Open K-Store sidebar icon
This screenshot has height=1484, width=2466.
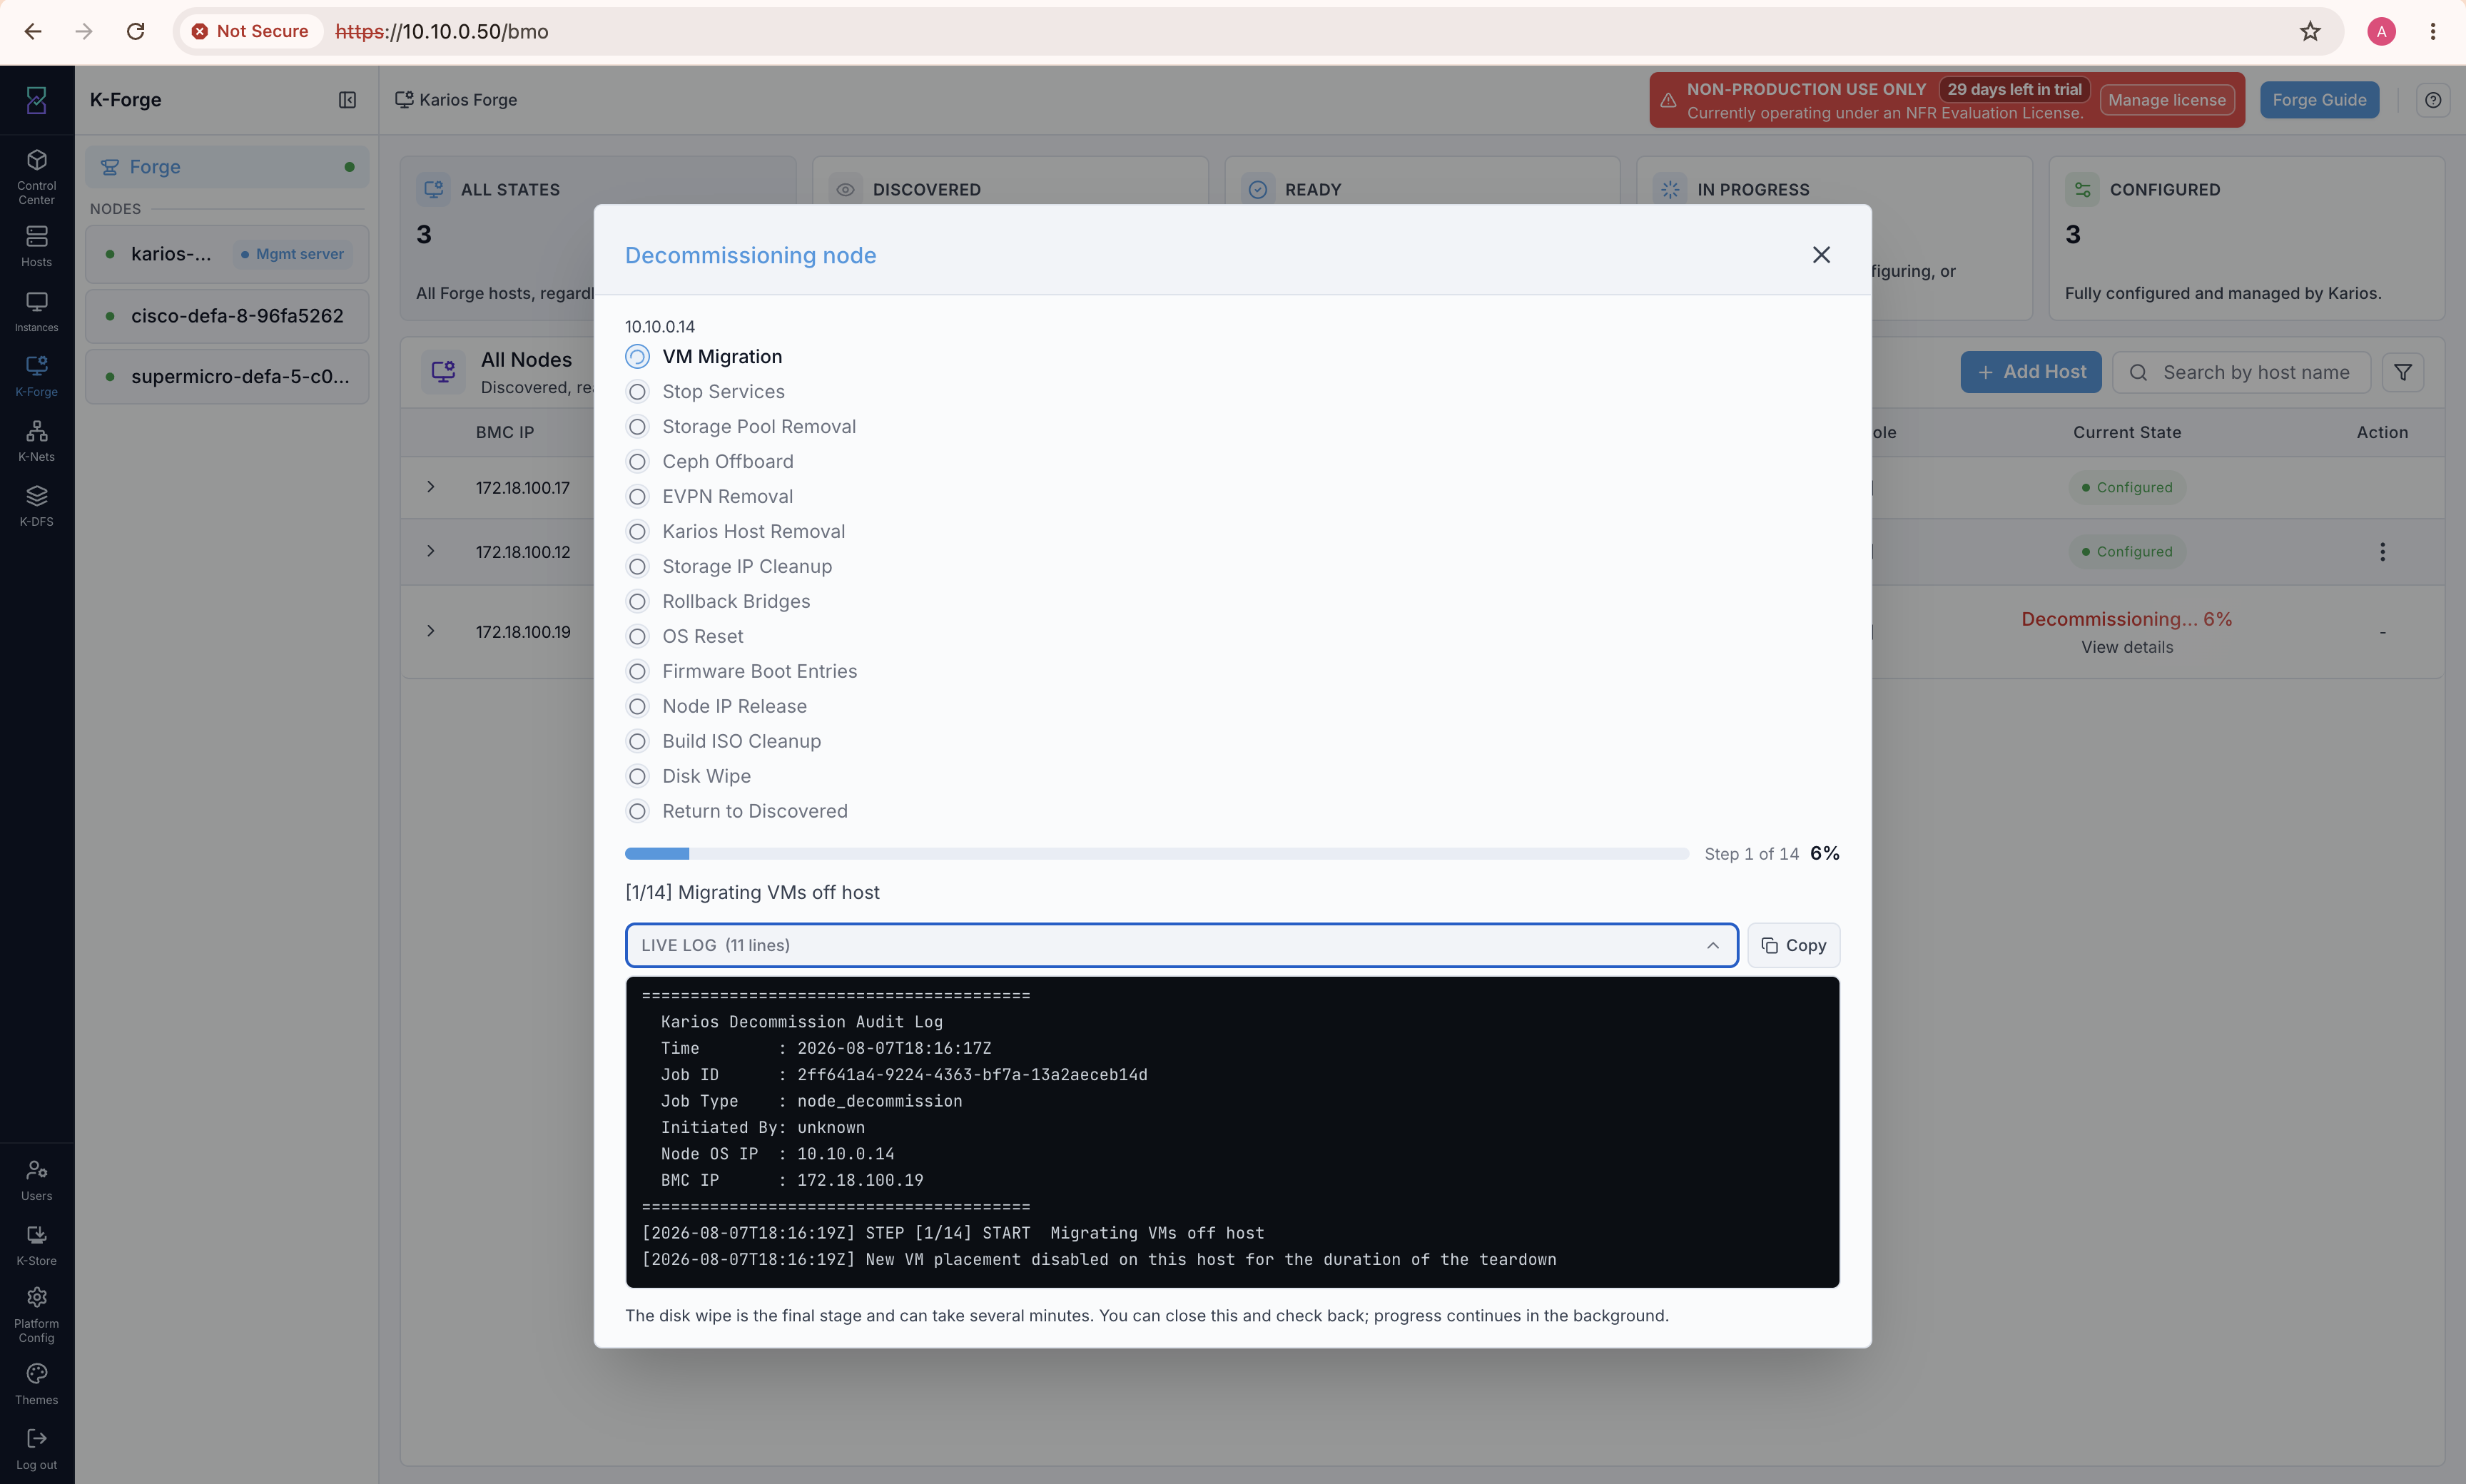coord(37,1245)
